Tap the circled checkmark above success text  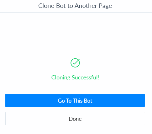pos(75,63)
